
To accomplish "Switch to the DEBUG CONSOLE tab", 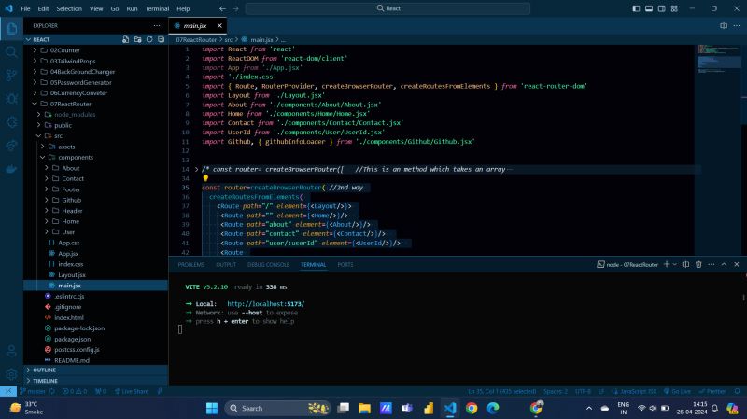I will click(x=268, y=265).
